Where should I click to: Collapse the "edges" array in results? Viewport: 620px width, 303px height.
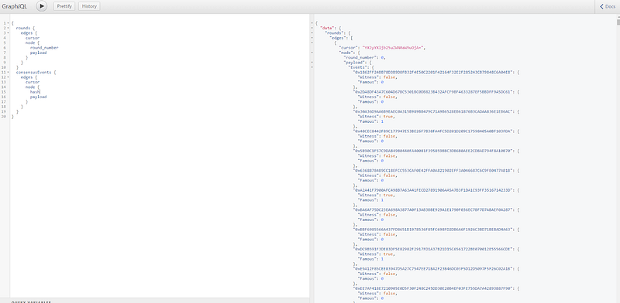(x=312, y=38)
